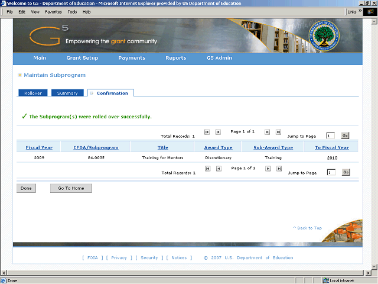378x284 pixels.
Task: Sort by Sub-Award Type column
Action: coord(273,147)
